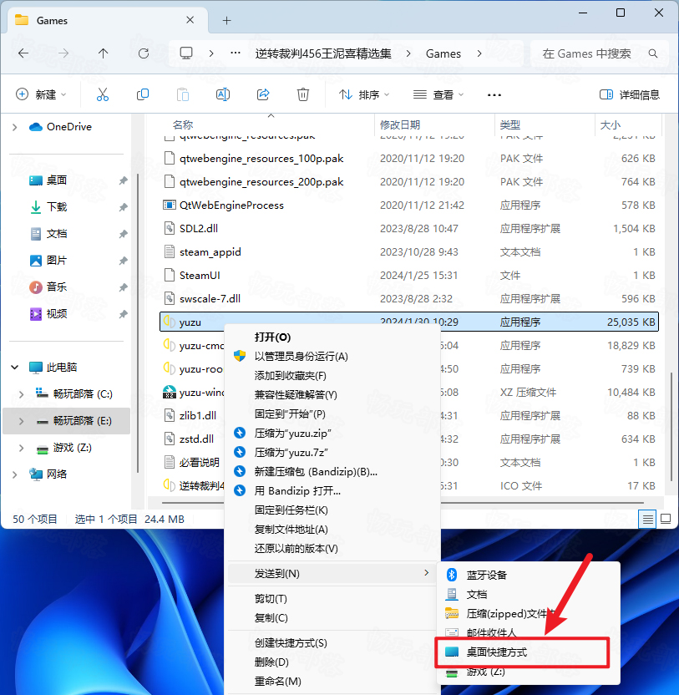Unpin 桌面 using its pin icon
Image resolution: width=679 pixels, height=695 pixels.
coord(124,180)
